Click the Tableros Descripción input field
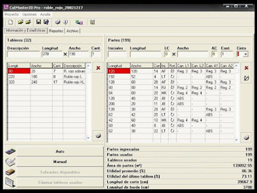Viewport: 257px width, 193px height. click(23, 54)
